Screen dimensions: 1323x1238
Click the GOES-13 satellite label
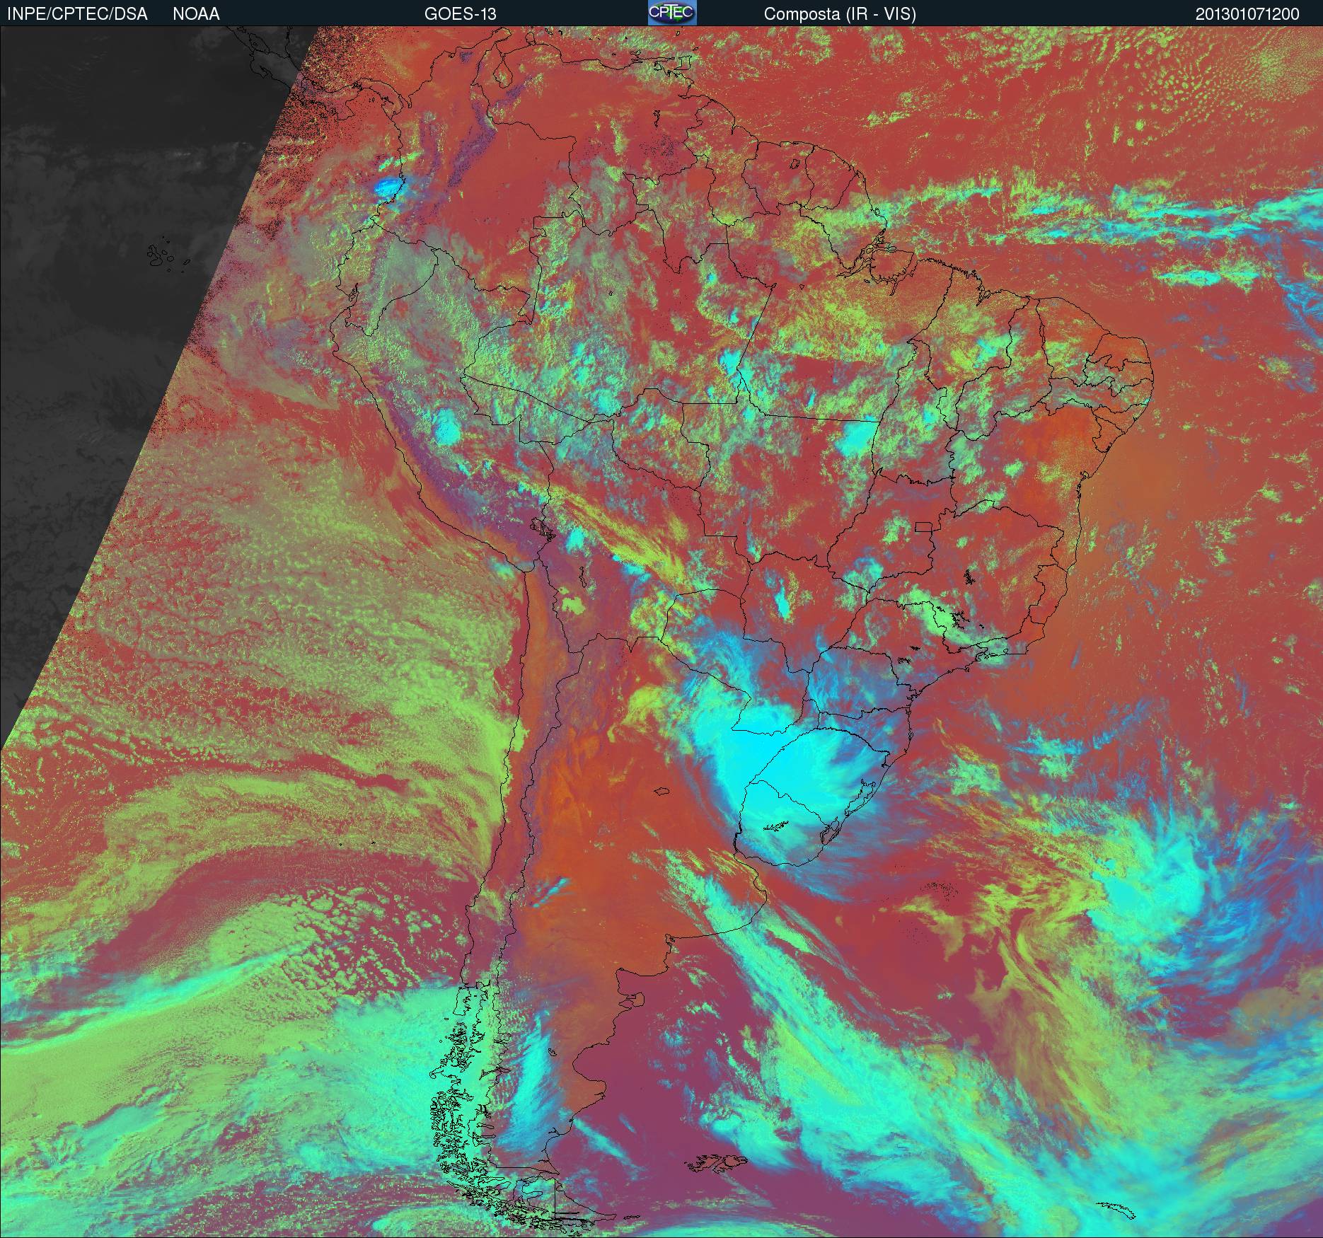coord(460,14)
